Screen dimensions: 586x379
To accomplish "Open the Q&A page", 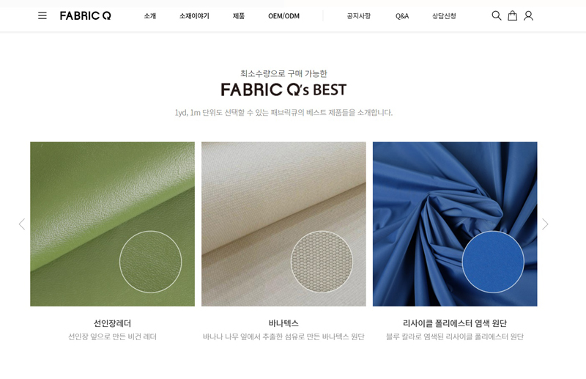I will click(x=402, y=16).
